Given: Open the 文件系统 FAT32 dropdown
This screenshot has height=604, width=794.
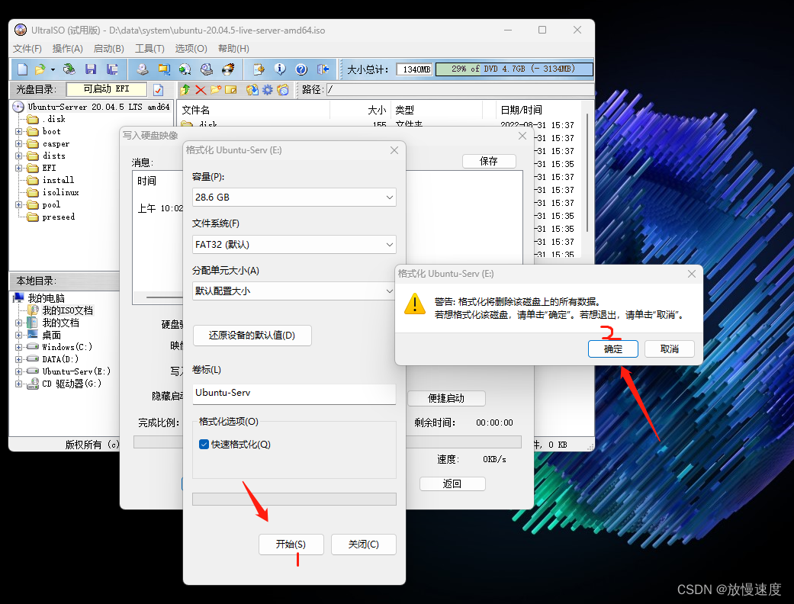Looking at the screenshot, I should [294, 245].
